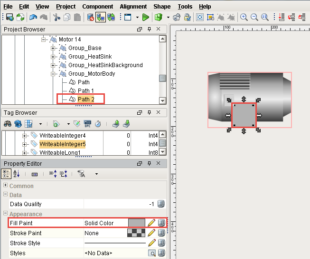Click the scissors Cut icon

coord(57,17)
